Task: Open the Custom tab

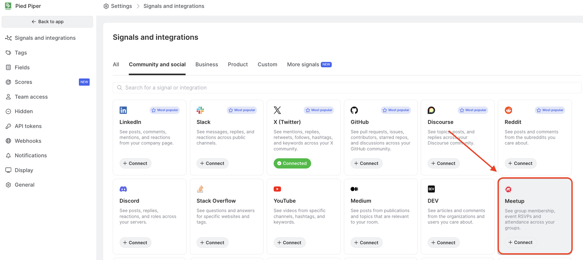Action: (267, 65)
